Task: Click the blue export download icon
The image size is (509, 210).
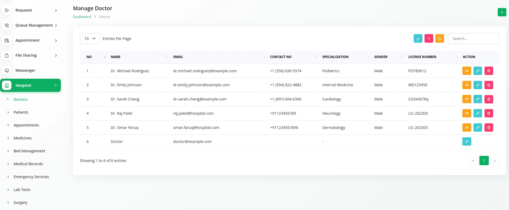Action: pos(418,38)
